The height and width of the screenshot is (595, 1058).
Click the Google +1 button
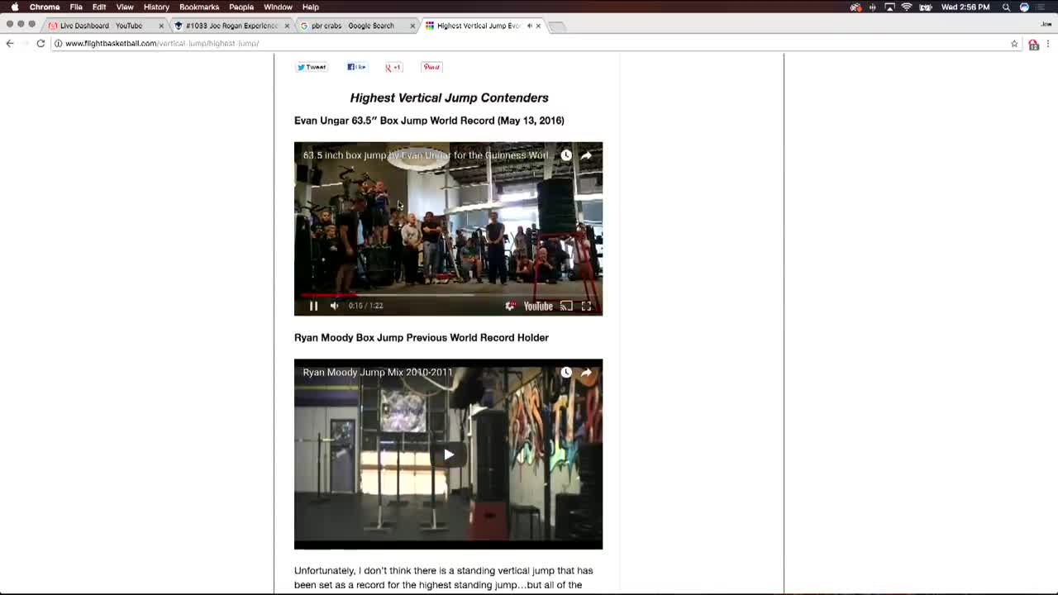point(393,67)
